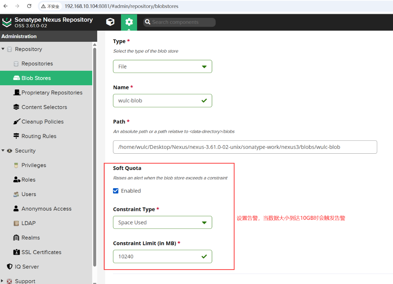Click the Users group icon
This screenshot has width=393, height=284.
click(x=16, y=194)
